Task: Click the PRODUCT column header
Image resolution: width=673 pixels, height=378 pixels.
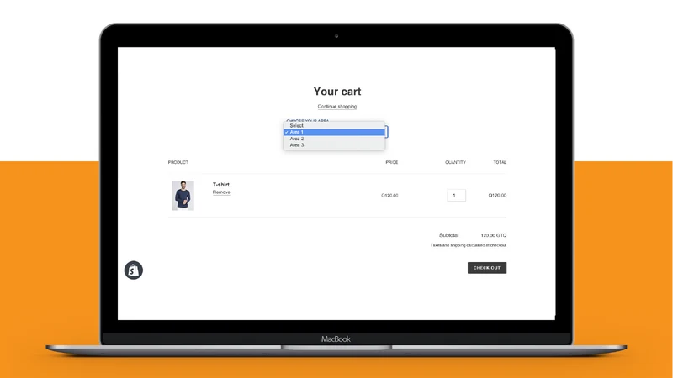Action: pos(178,162)
